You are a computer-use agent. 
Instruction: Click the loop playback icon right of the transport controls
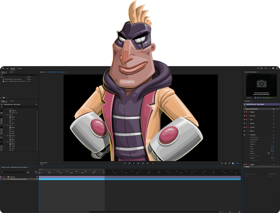click(x=222, y=163)
